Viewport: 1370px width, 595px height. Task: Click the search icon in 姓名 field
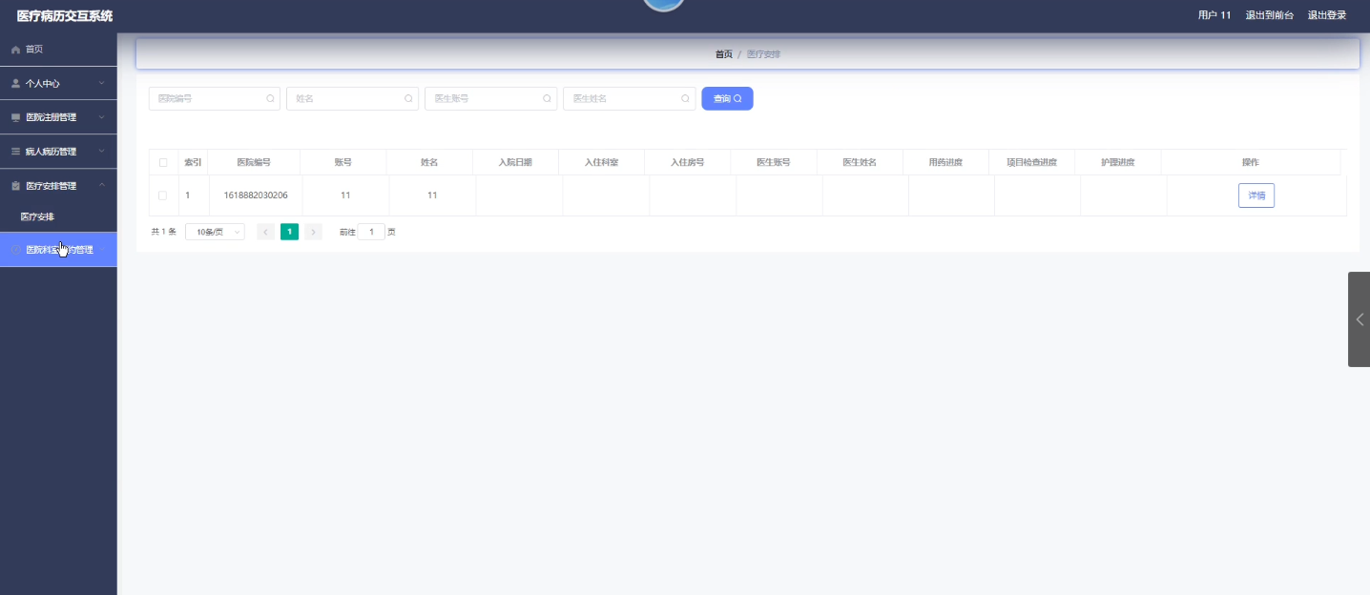click(408, 98)
